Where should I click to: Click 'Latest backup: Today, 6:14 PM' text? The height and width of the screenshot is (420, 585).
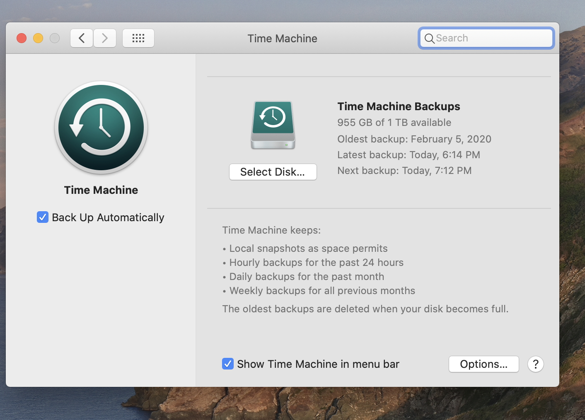tap(409, 155)
